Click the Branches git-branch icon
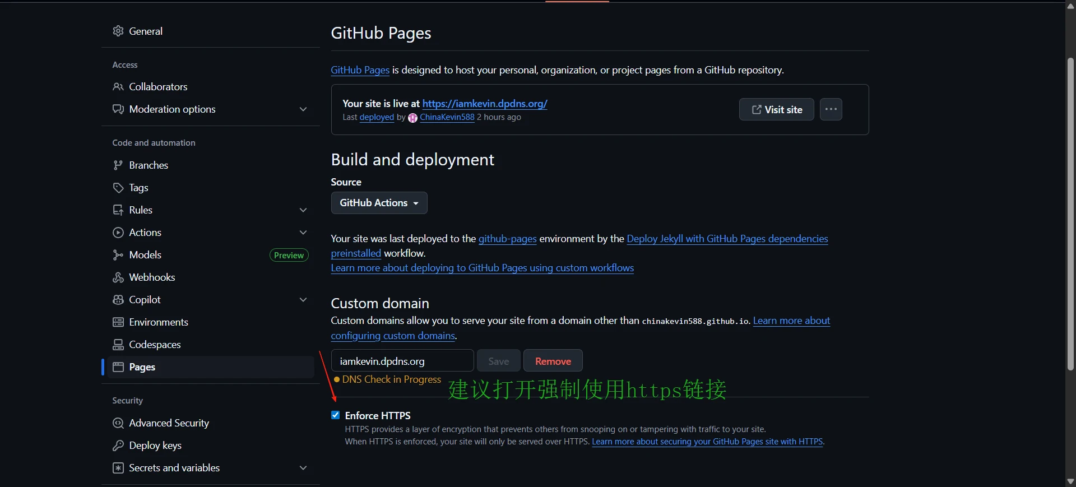Screen dimensions: 1076x487 click(x=118, y=165)
